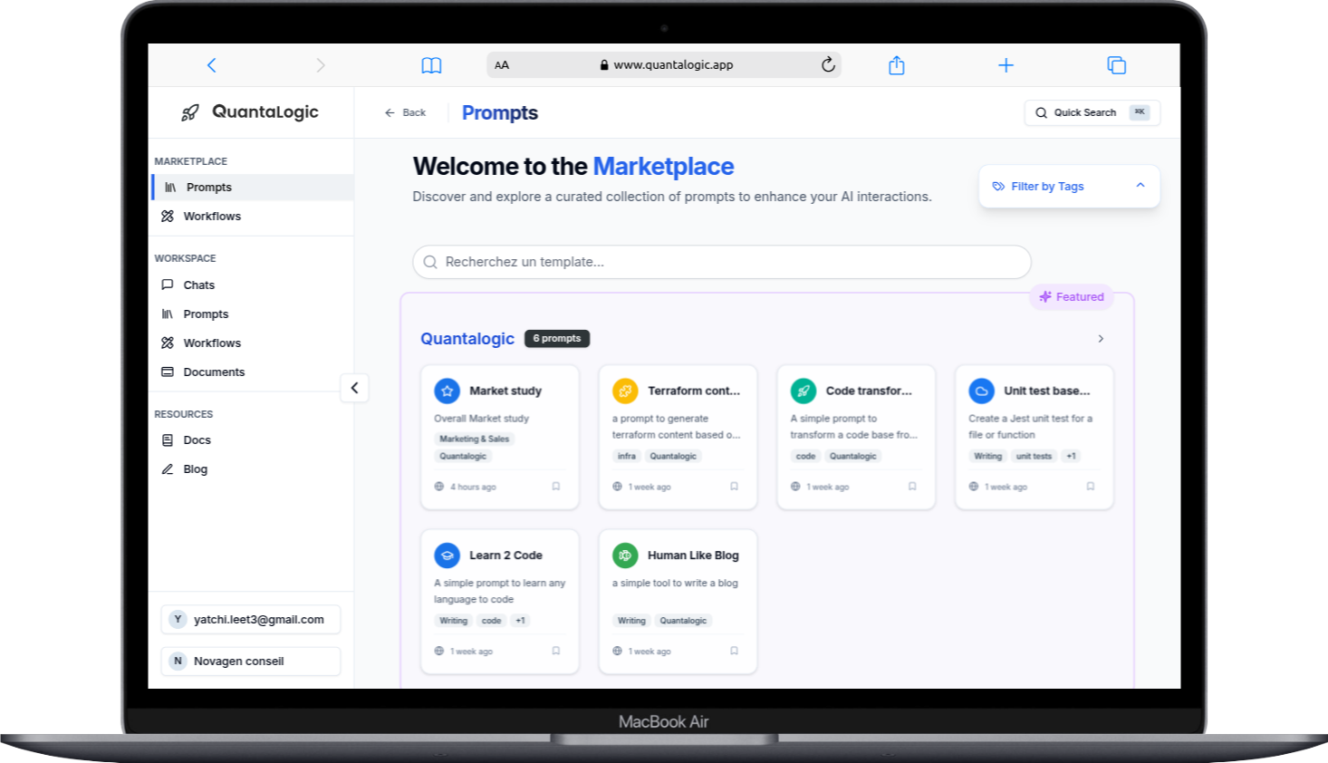Click the blue star icon on Market study
1328x763 pixels.
pyautogui.click(x=447, y=391)
